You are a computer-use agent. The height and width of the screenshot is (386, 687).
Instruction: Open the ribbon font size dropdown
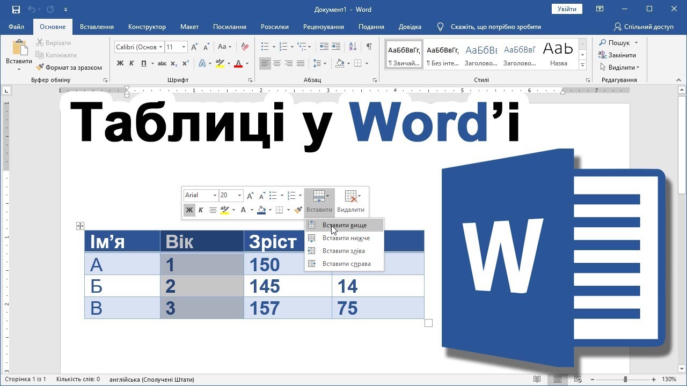click(184, 47)
